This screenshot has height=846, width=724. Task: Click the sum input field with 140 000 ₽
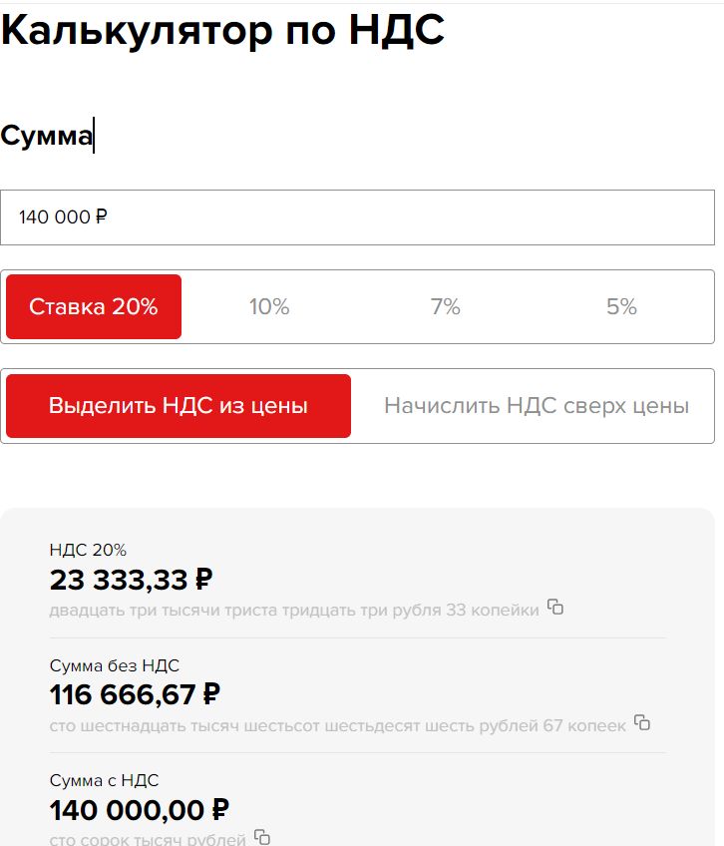coord(357,217)
